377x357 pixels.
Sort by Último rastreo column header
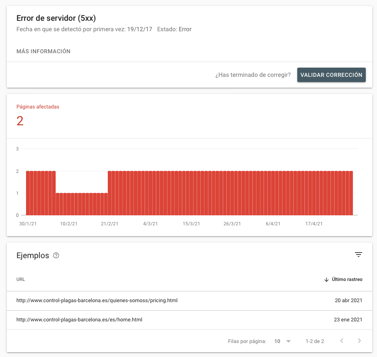(x=347, y=279)
